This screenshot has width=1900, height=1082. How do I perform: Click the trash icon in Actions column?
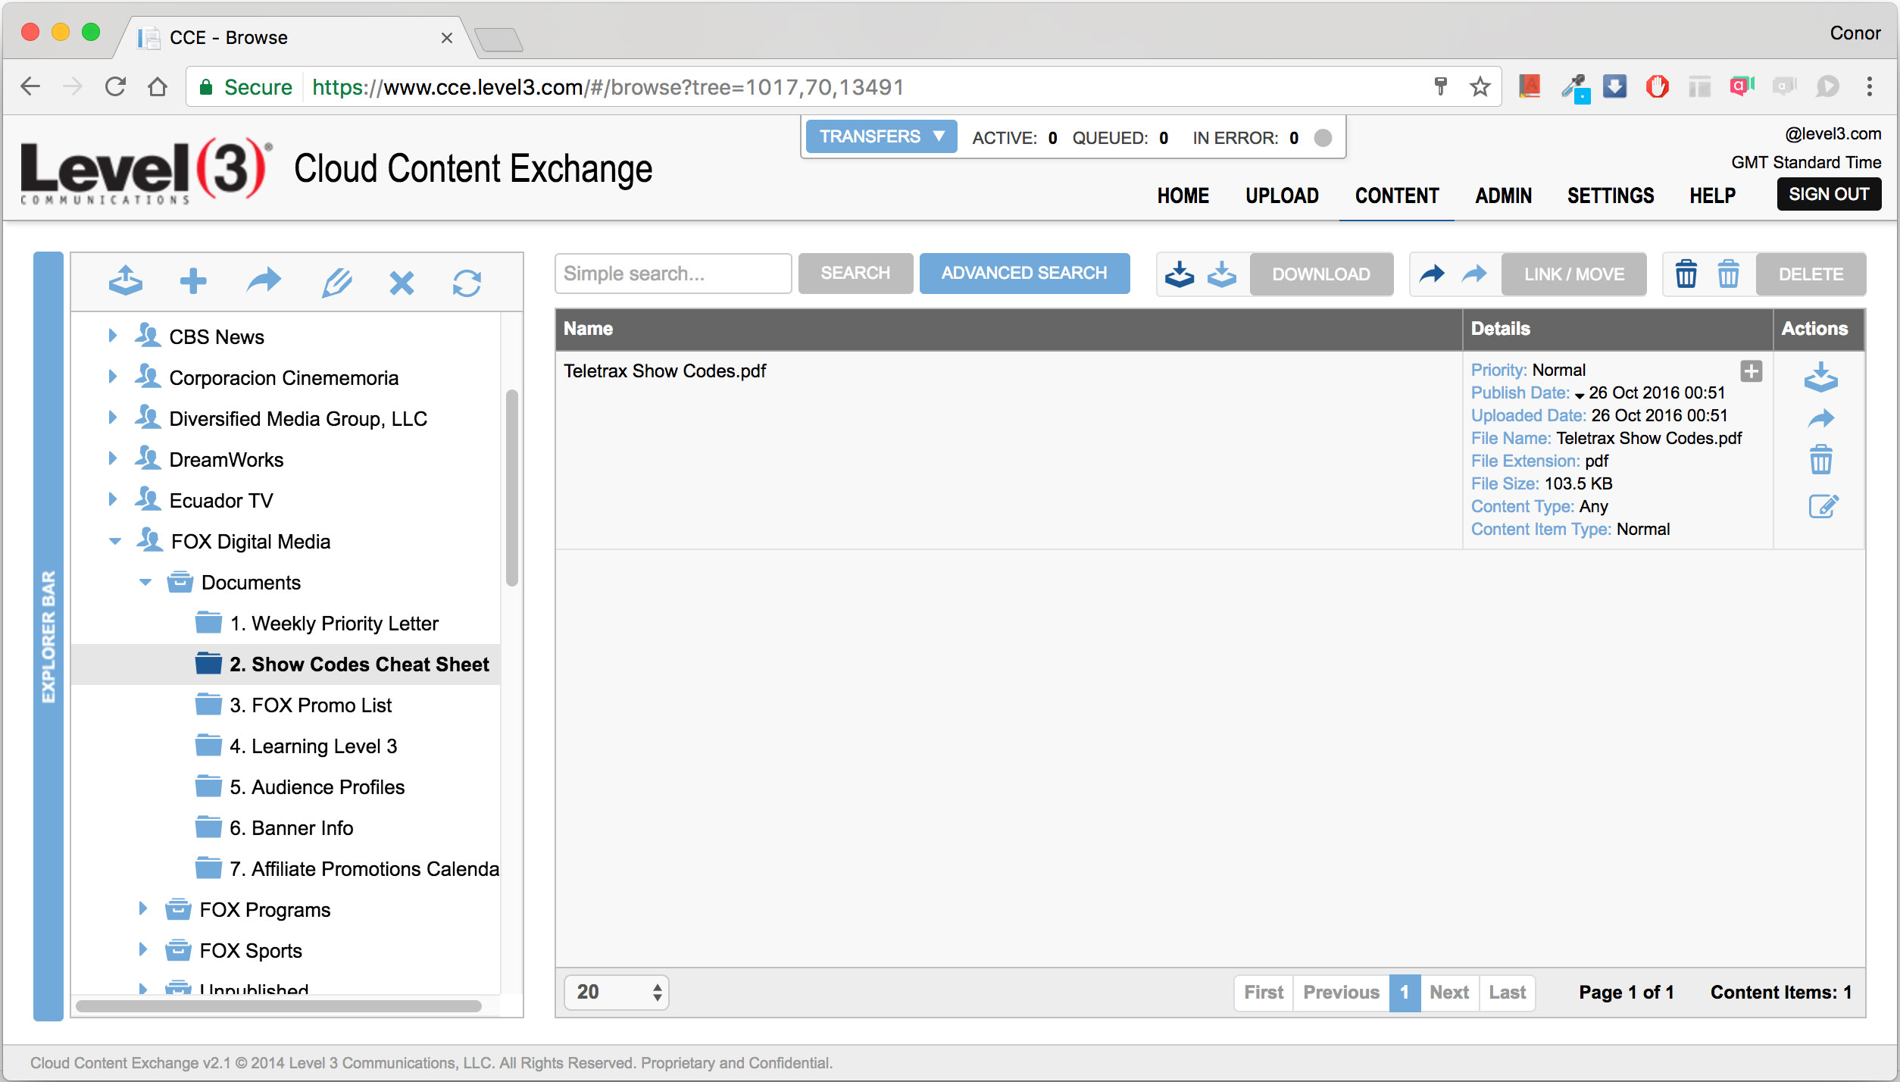(x=1821, y=460)
